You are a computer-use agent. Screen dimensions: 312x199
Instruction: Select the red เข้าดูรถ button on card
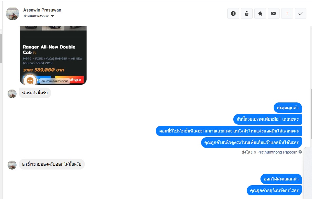pos(70,79)
